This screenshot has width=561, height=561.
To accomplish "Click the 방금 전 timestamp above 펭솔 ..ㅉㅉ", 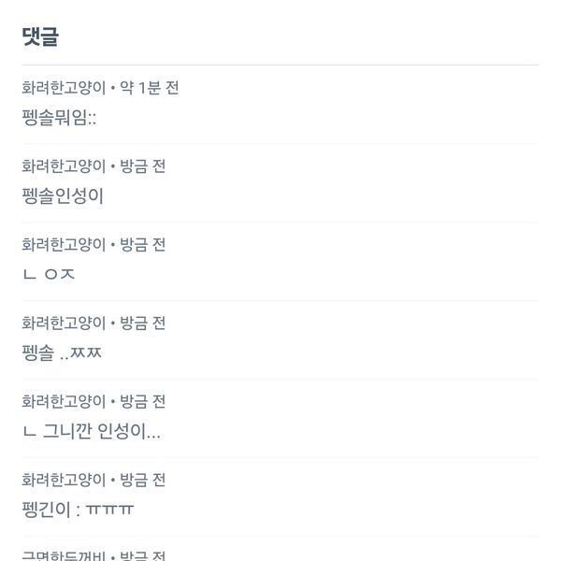I will (143, 324).
